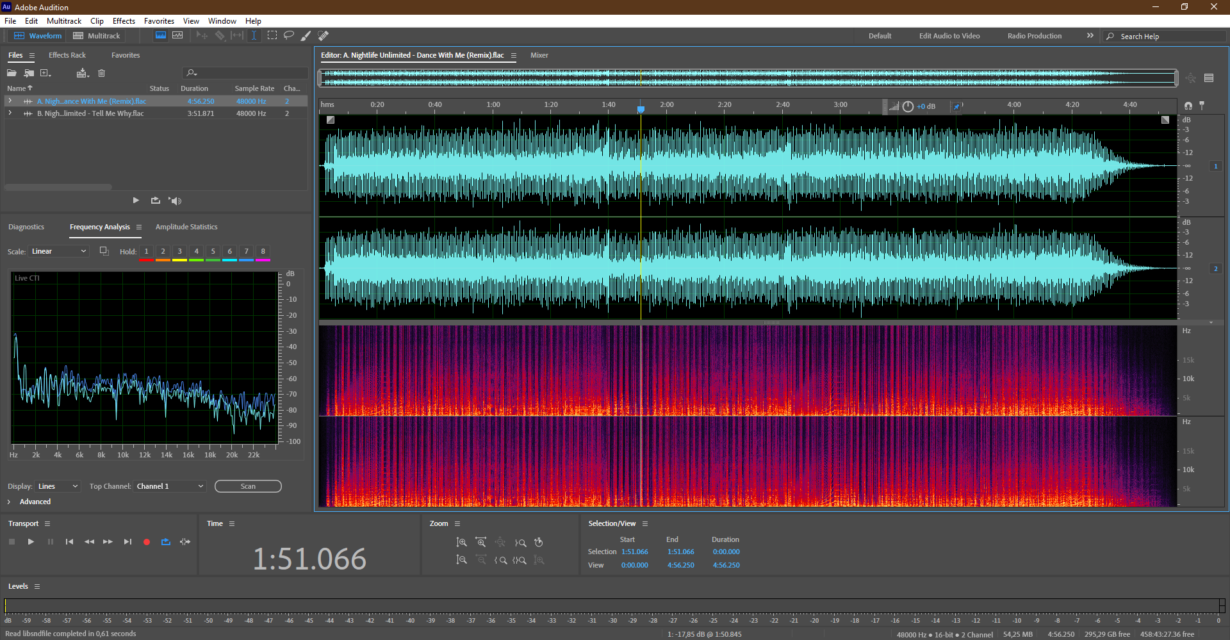
Task: Click the trash icon to close selected files
Action: [101, 73]
